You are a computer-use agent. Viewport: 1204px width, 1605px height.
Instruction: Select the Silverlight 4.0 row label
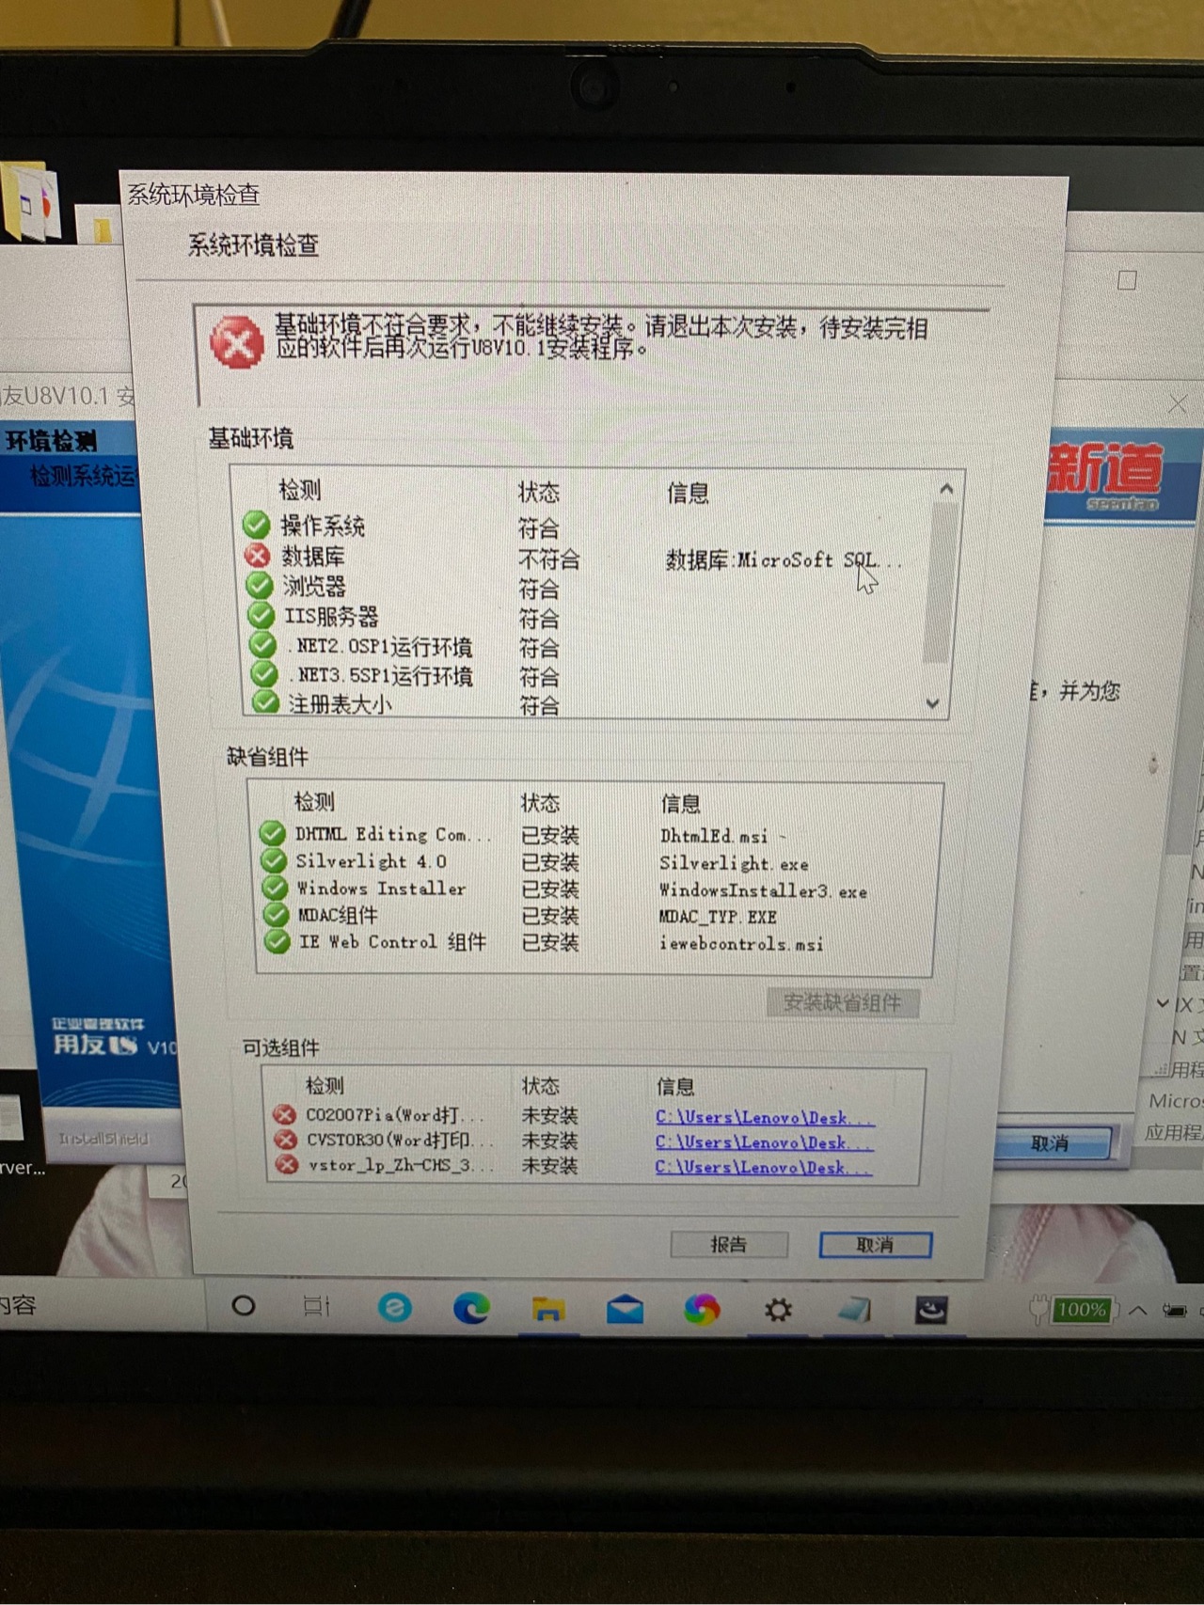click(371, 861)
